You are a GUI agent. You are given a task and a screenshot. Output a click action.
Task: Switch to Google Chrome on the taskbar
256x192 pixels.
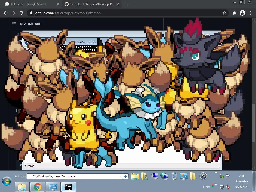coord(37,187)
